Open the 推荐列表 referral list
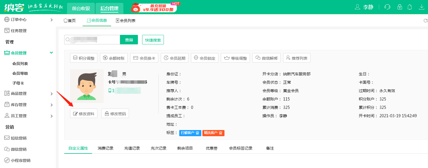The width and height of the screenshot is (428, 168). tap(297, 58)
